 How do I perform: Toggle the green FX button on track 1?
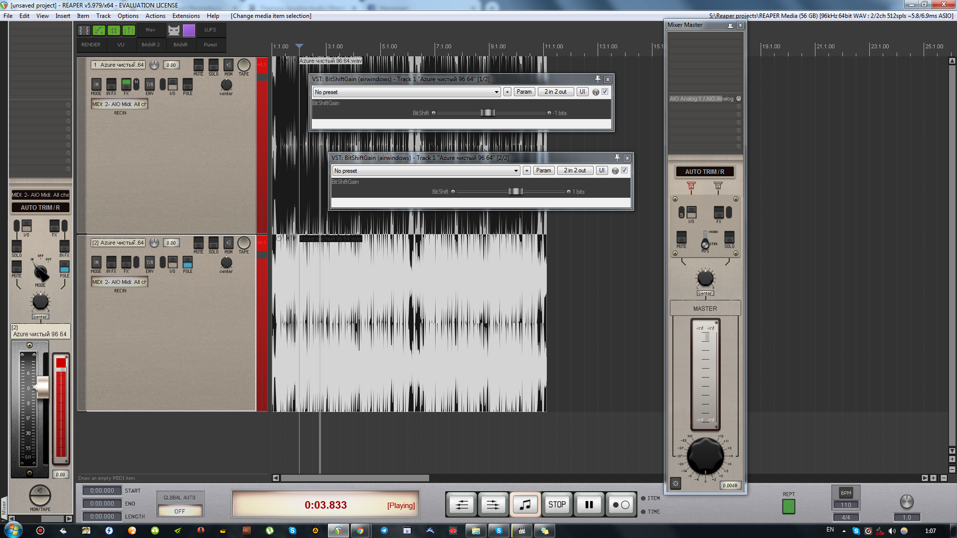pyautogui.click(x=126, y=84)
